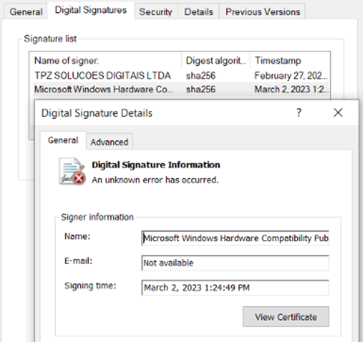The image size is (363, 342).
Task: Click the View Certificate button
Action: [x=285, y=317]
